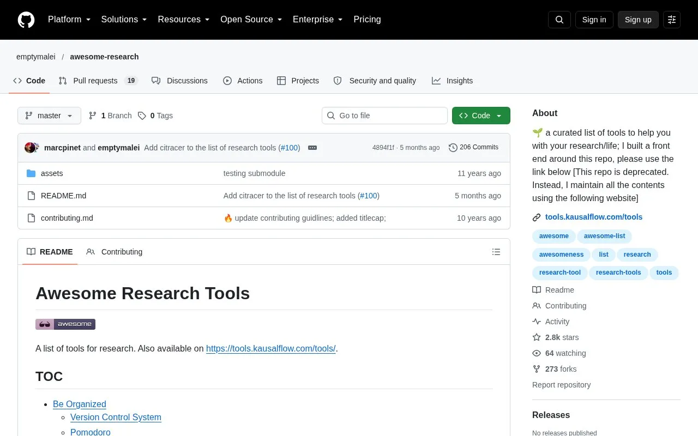Expand the Solutions menu

point(124,20)
